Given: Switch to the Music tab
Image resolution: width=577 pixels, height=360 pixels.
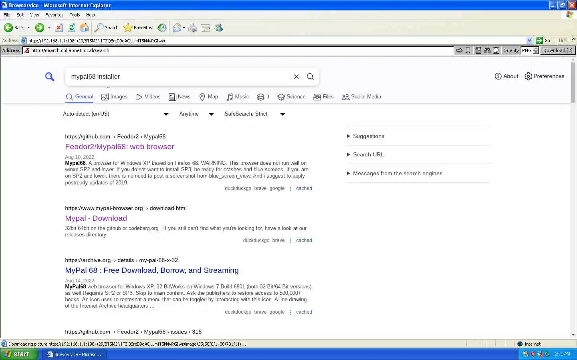Looking at the screenshot, I should click(238, 97).
